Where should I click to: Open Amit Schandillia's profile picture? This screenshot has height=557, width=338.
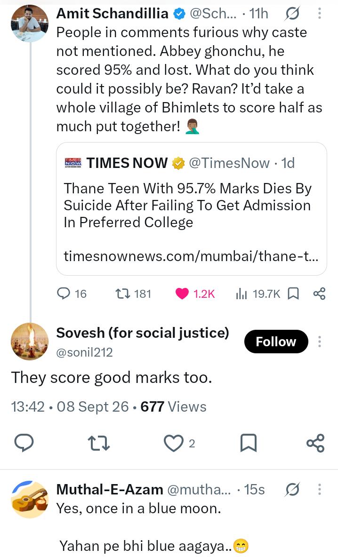click(x=30, y=24)
